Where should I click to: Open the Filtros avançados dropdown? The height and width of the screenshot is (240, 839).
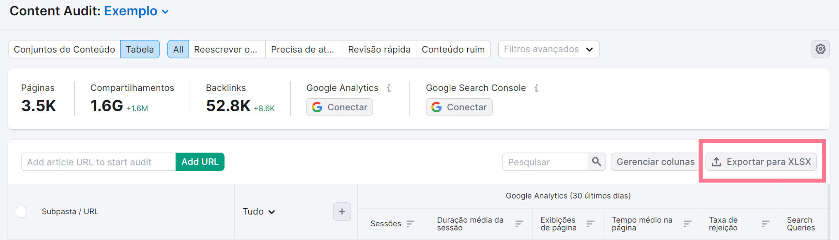click(x=548, y=49)
